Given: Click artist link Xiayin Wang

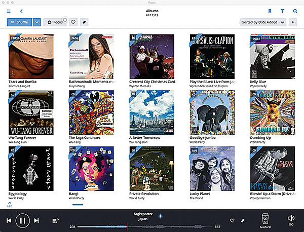Looking at the screenshot, I should pos(77,86).
